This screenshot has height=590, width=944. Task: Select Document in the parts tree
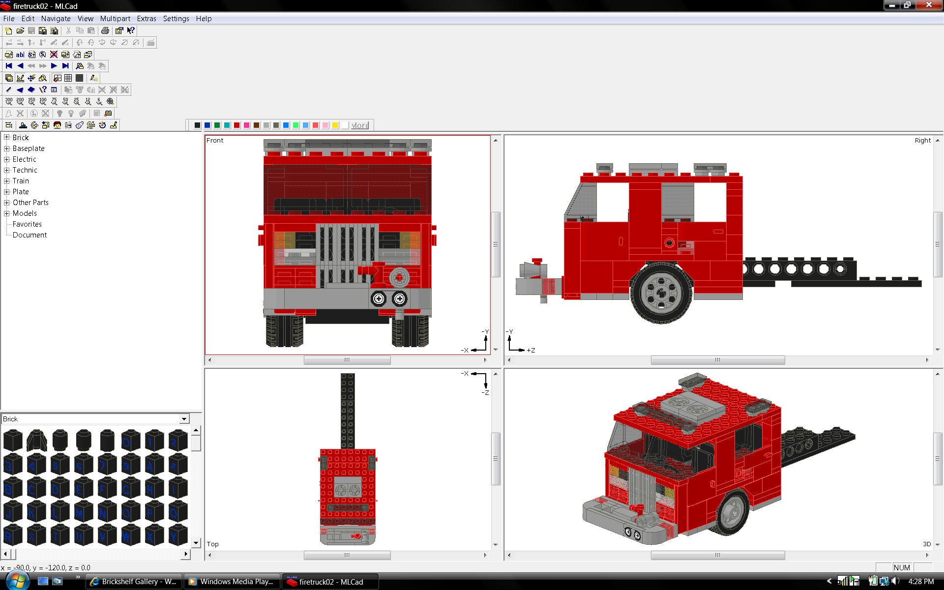click(29, 235)
